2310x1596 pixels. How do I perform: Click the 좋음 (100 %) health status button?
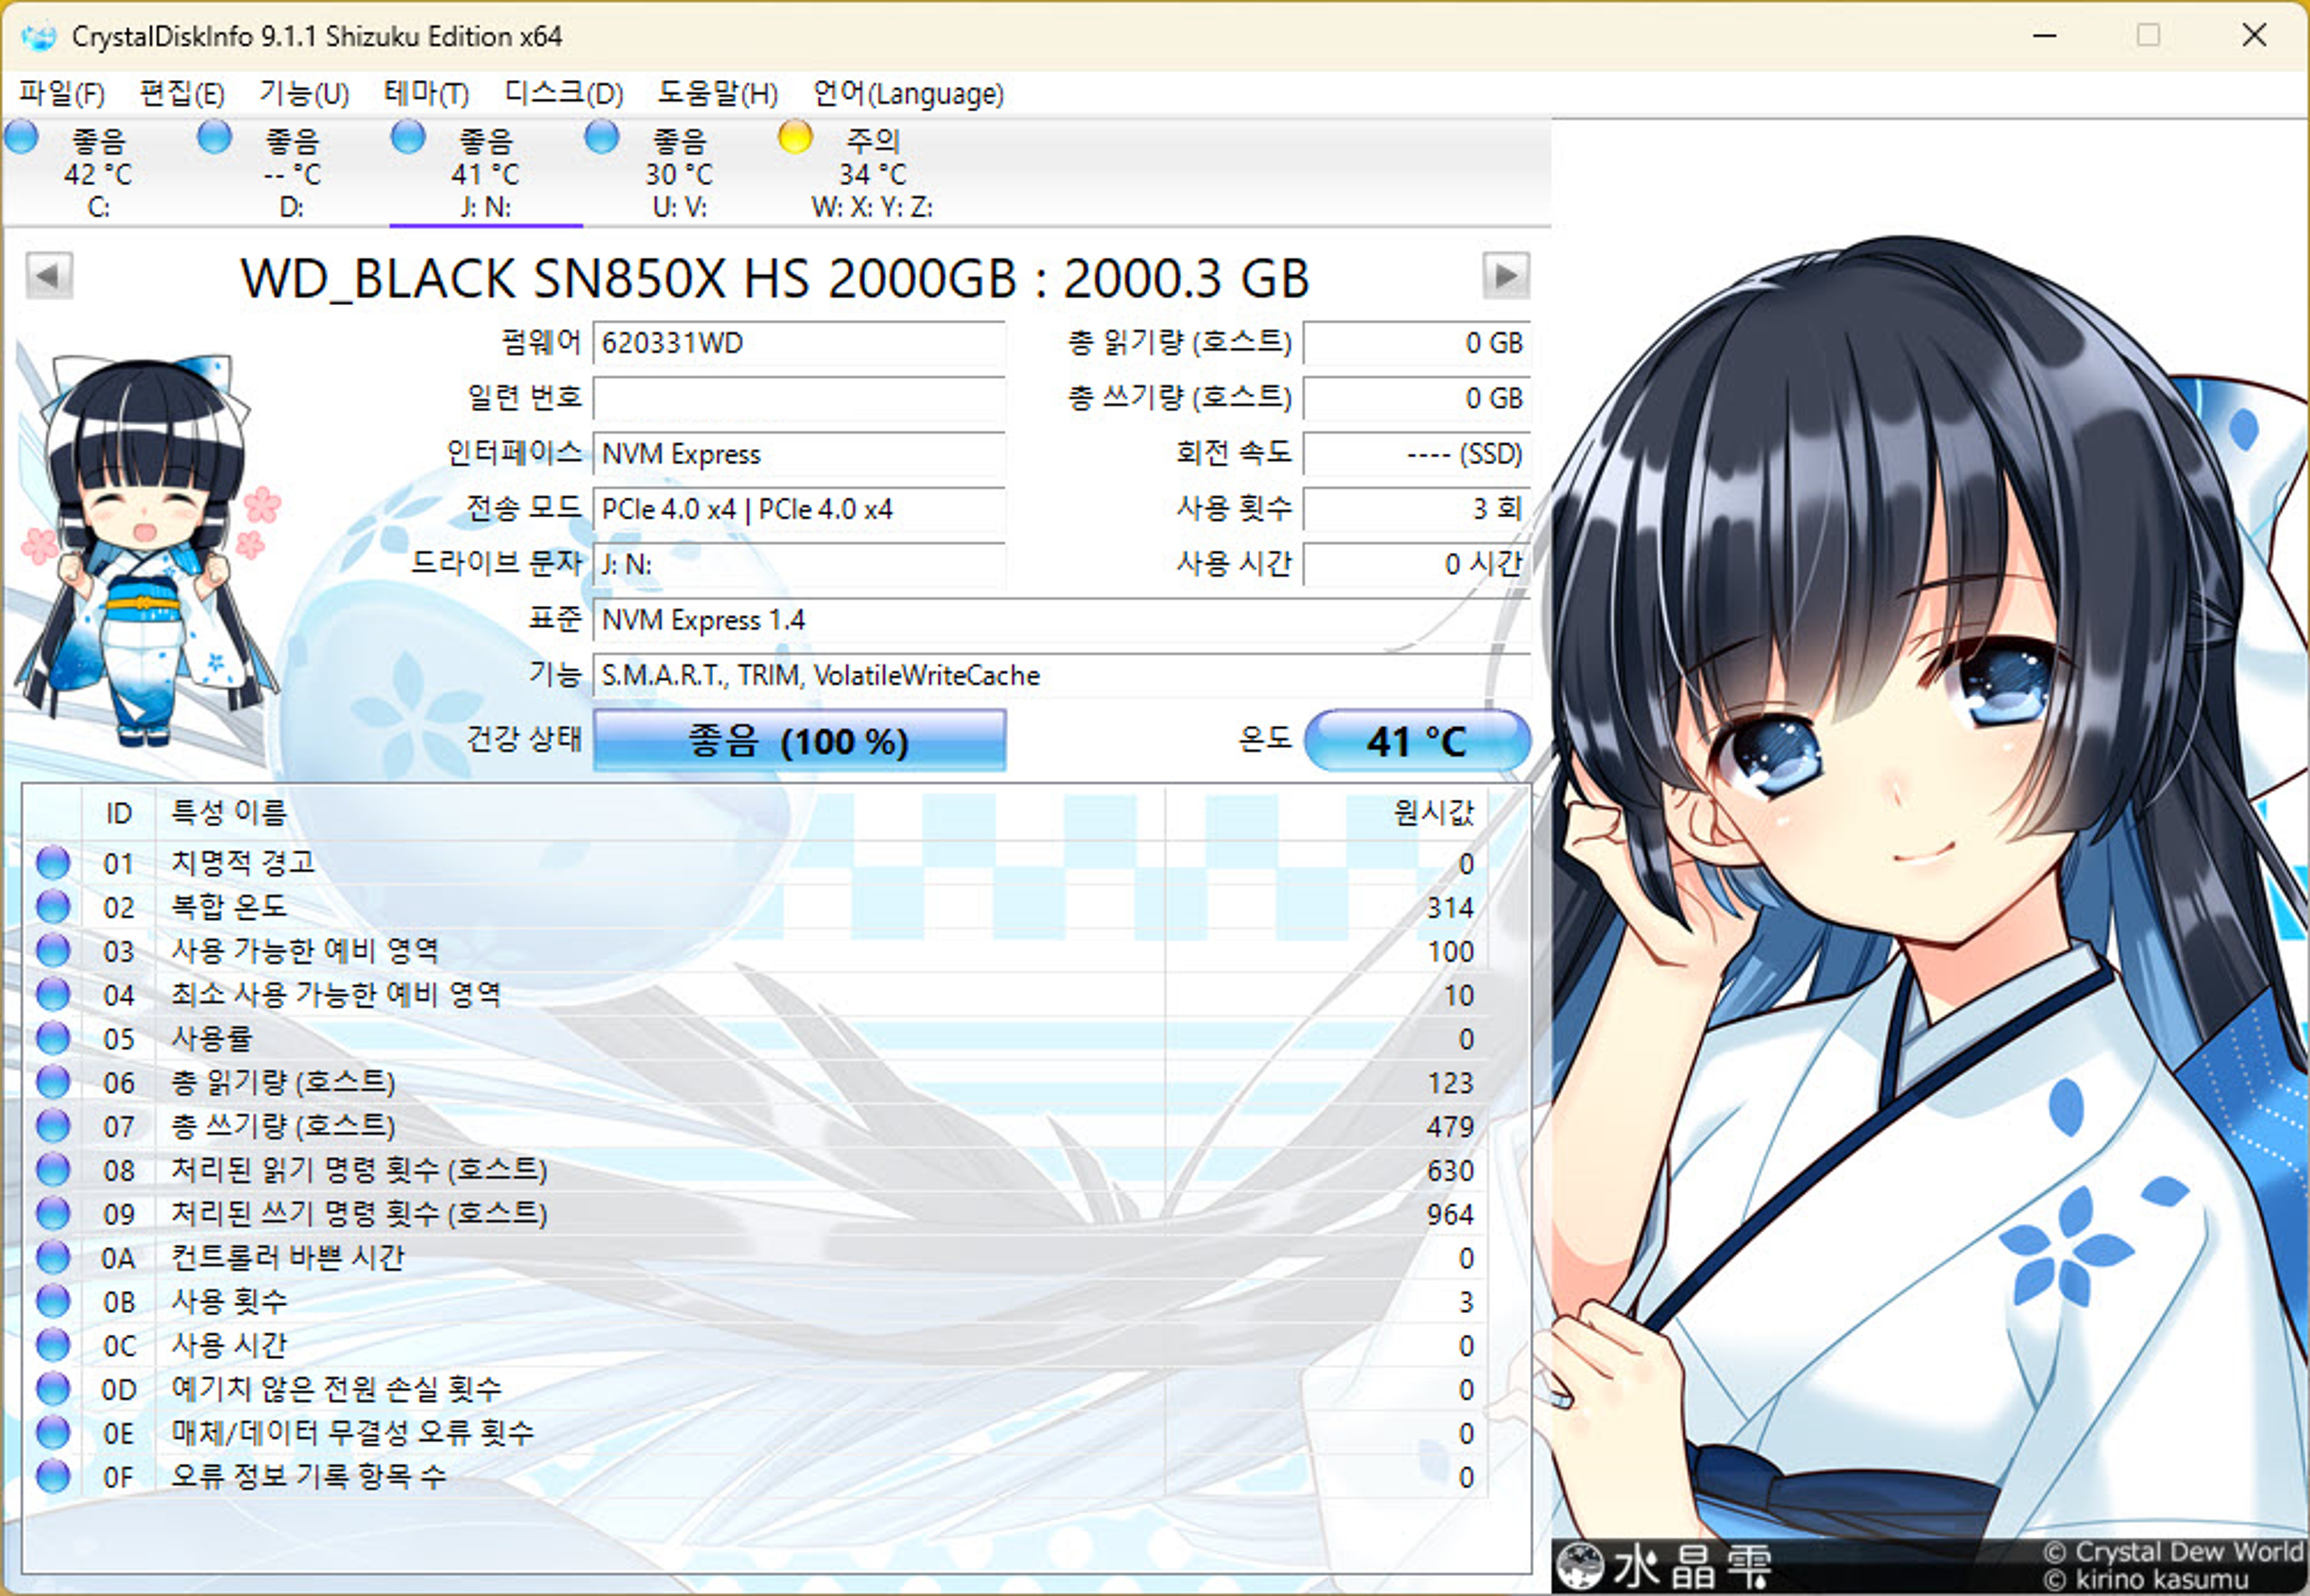799,741
